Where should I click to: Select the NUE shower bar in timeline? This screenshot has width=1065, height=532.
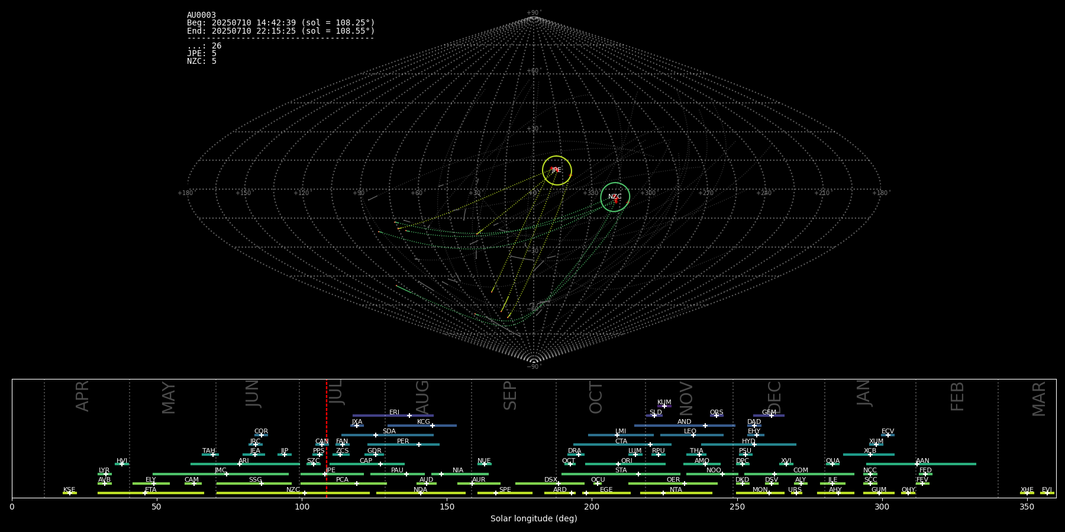coord(485,464)
